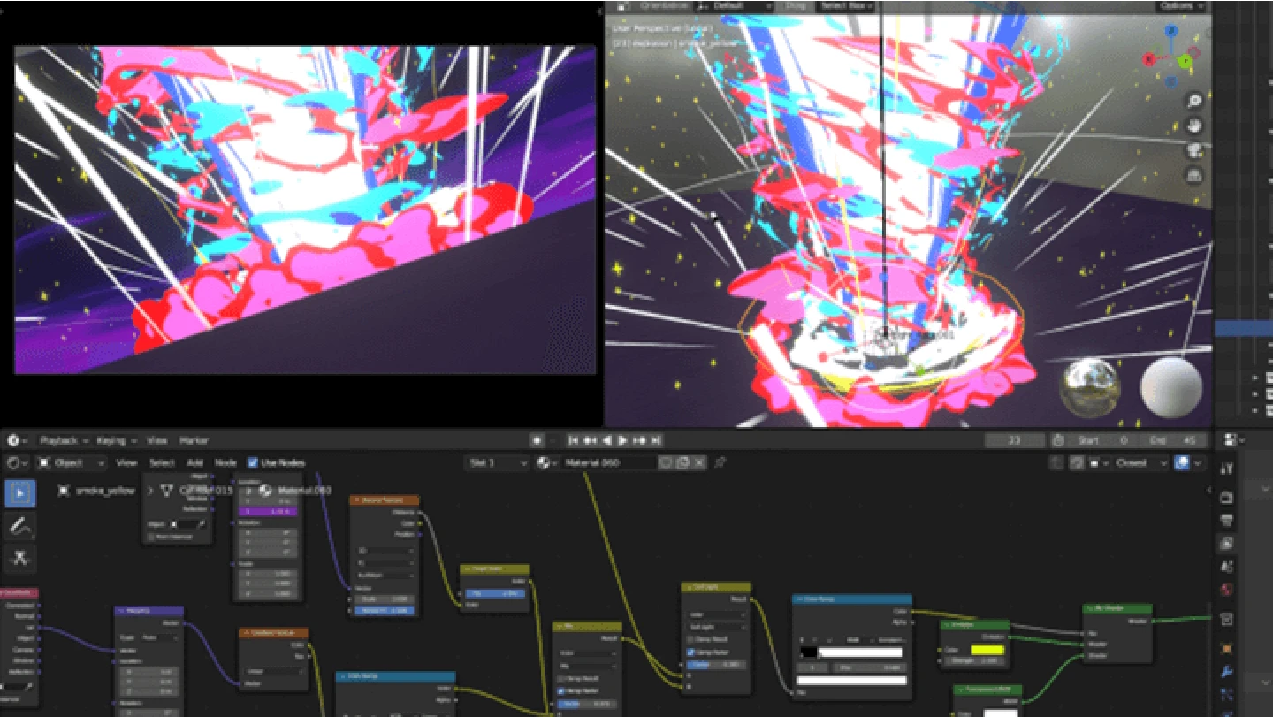Screen dimensions: 1273x717
Task: Open the timeline editor type menu
Action: (18, 440)
